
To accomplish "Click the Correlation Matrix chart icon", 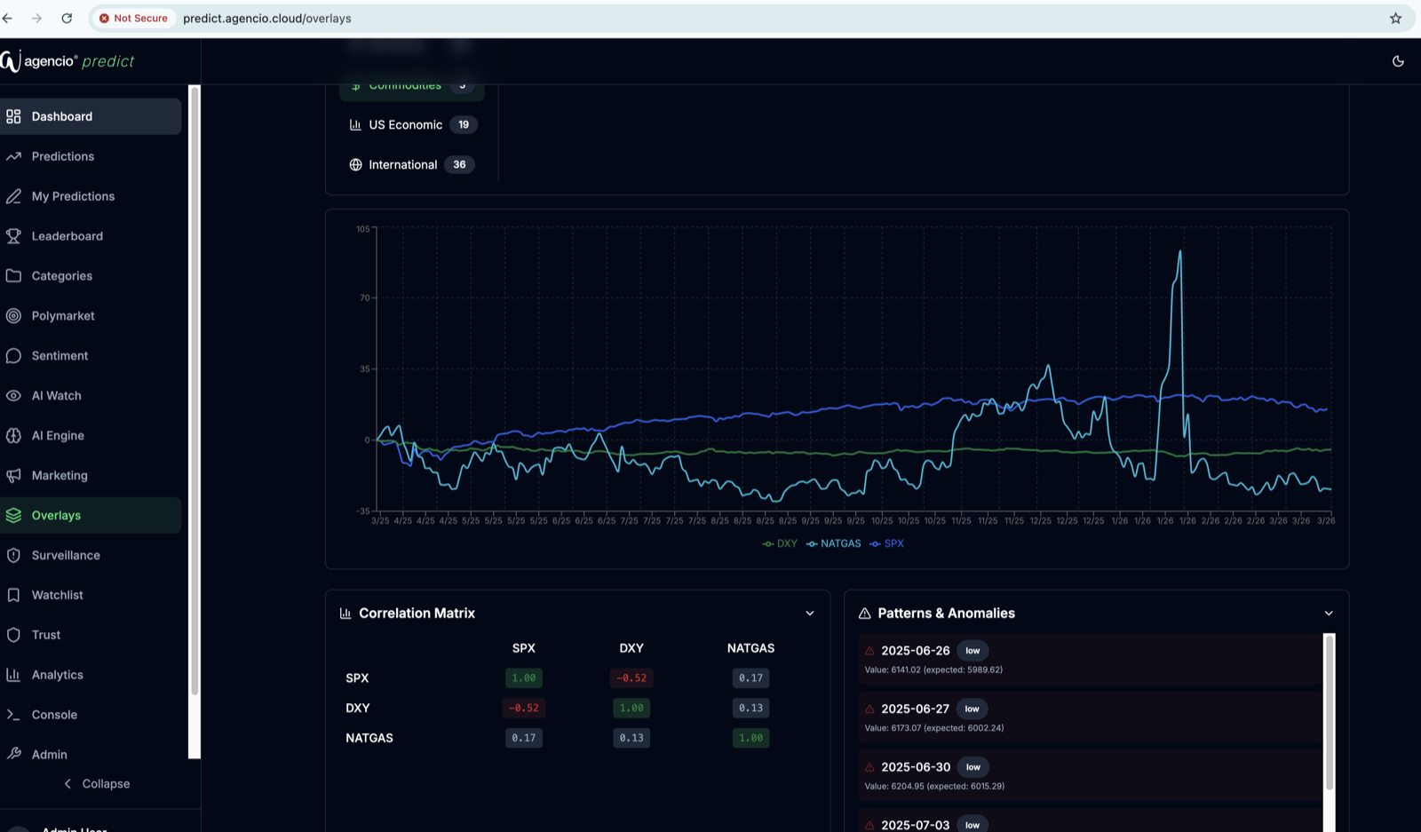I will click(x=345, y=614).
